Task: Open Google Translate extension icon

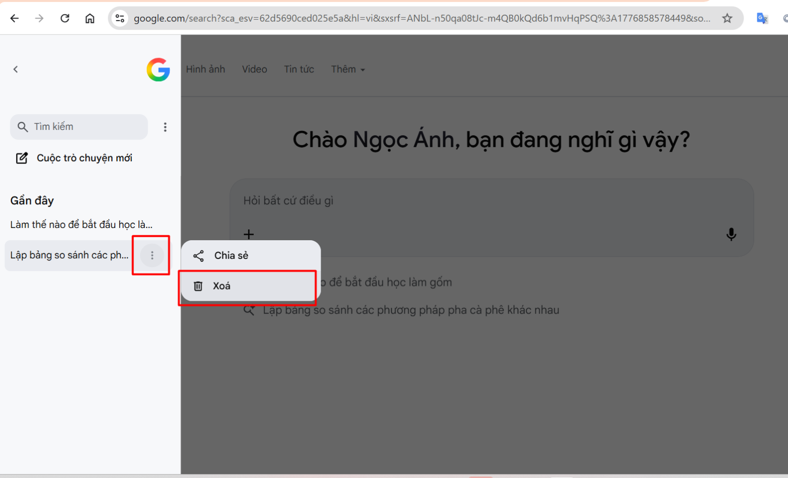Action: pyautogui.click(x=761, y=18)
